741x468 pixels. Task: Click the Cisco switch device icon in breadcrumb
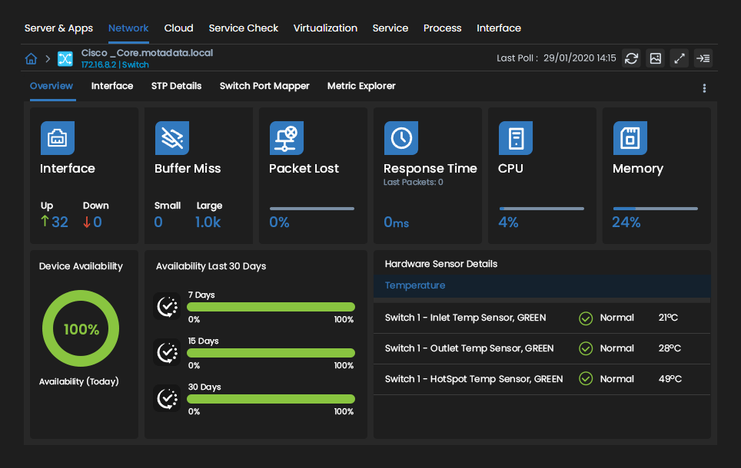(x=65, y=58)
